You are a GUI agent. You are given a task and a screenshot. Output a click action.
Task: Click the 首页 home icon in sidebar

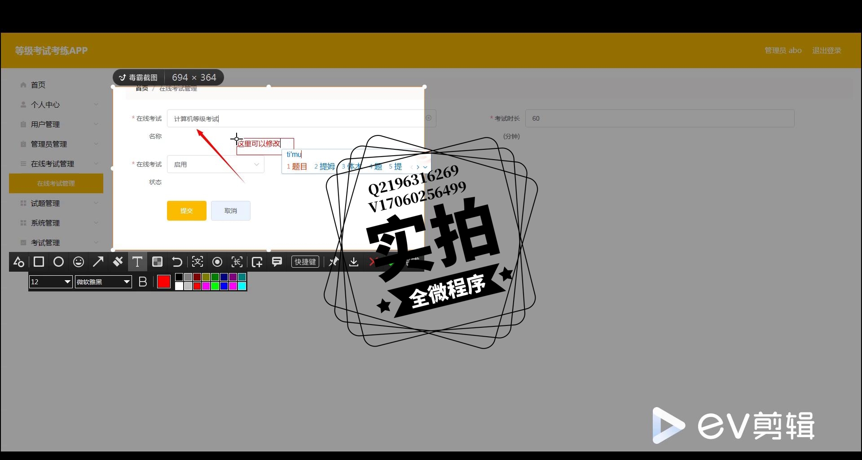point(23,85)
